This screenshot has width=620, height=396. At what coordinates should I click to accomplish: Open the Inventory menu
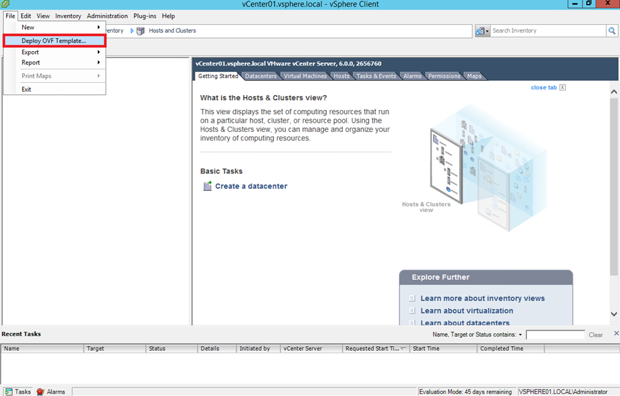[x=68, y=16]
